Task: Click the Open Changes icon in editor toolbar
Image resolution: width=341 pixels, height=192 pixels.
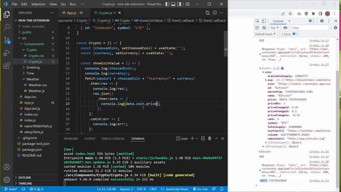Action: (207, 13)
